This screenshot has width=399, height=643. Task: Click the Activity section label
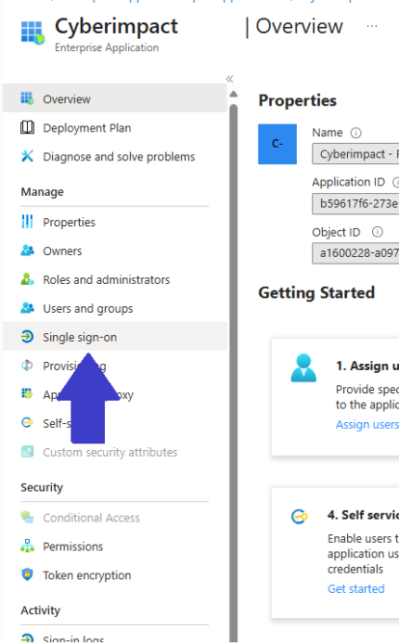pos(41,611)
